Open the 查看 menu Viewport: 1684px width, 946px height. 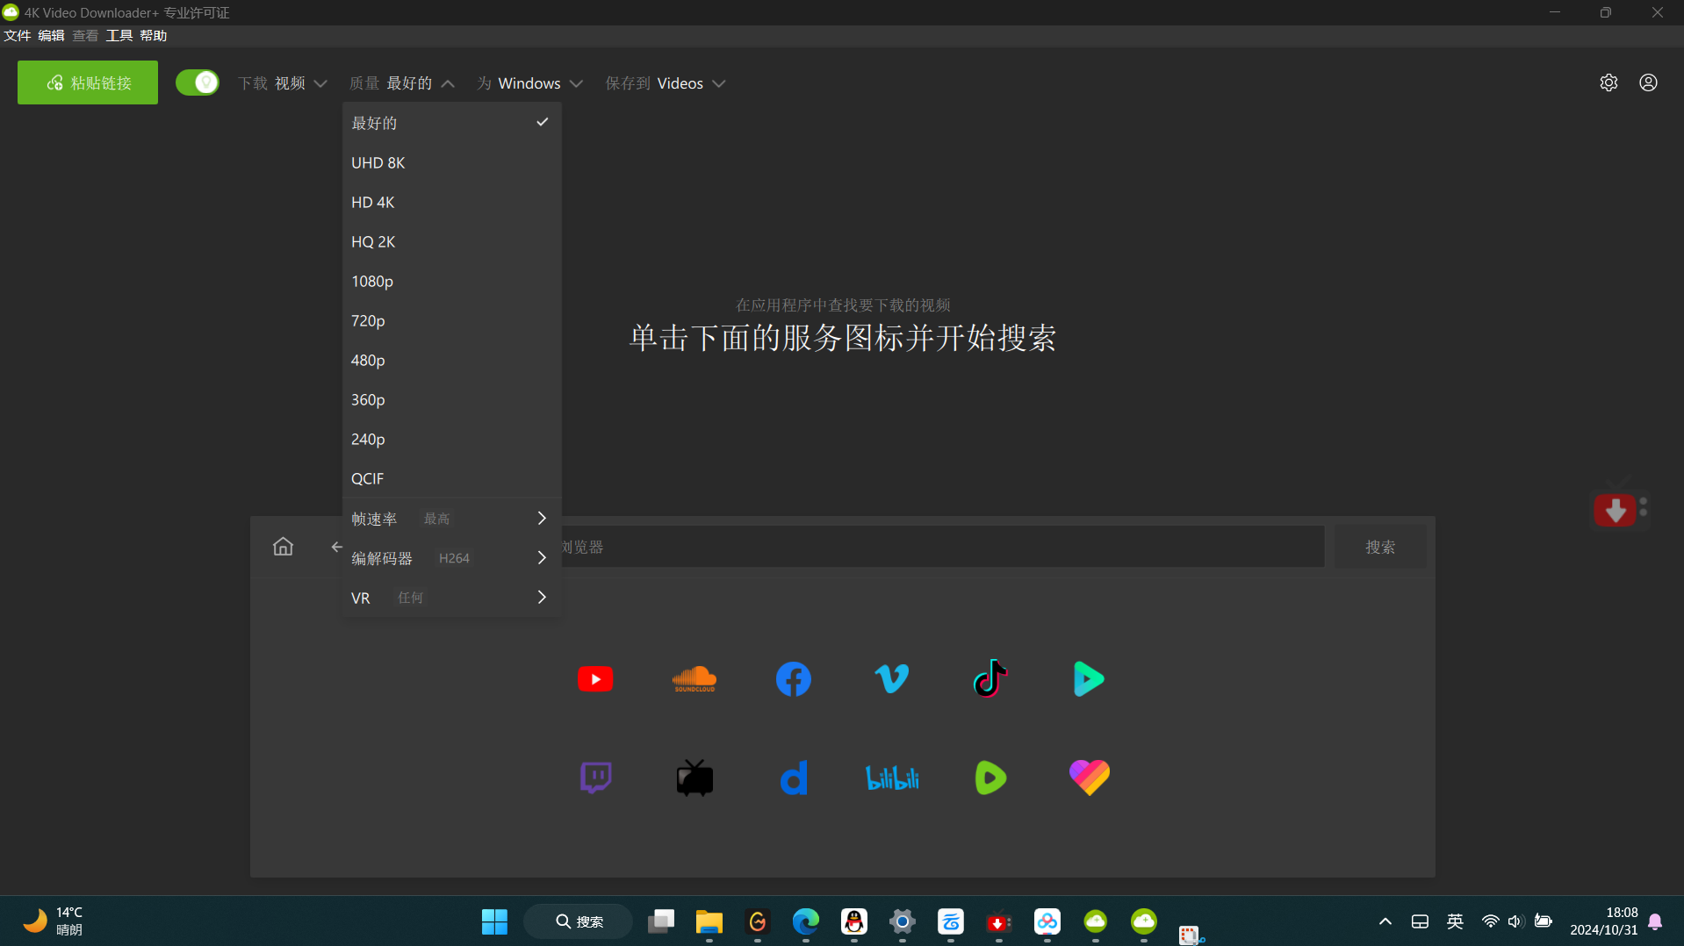pos(85,35)
